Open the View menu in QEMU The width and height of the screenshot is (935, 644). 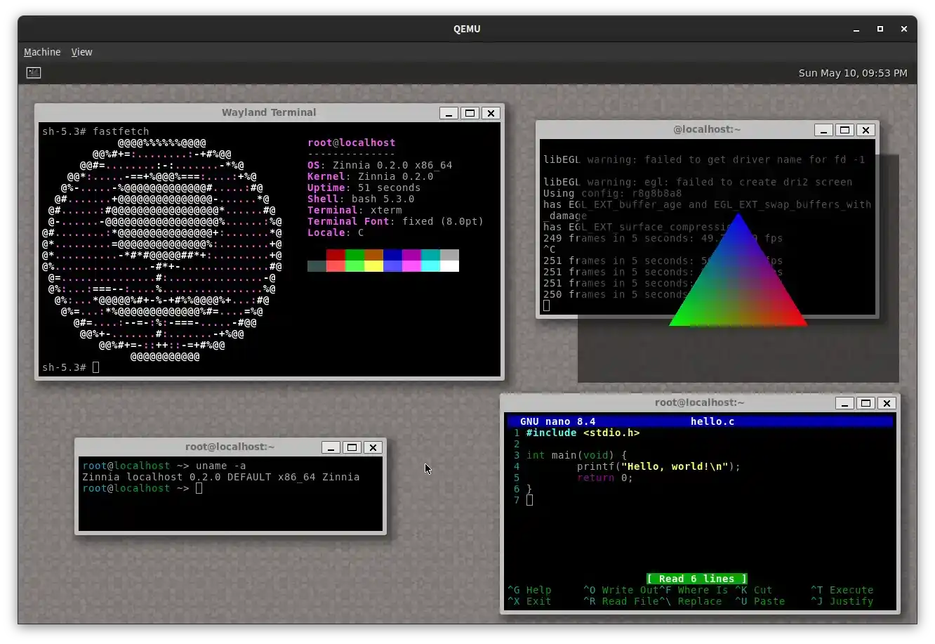(81, 52)
